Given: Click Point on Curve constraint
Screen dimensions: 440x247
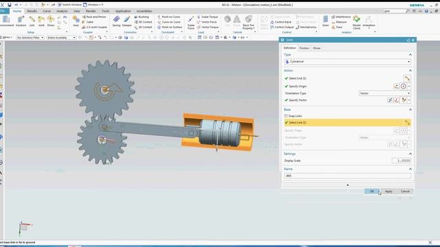Looking at the screenshot, I should click(x=168, y=16).
